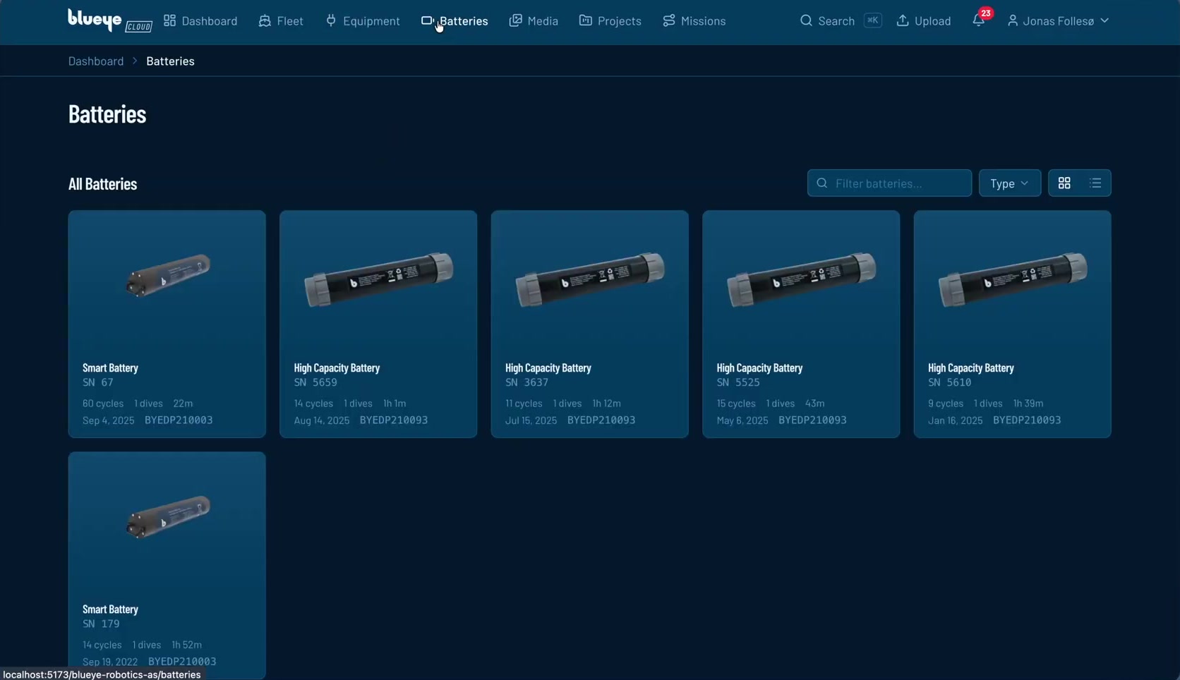Click the title of battery SN 67
1180x680 pixels.
(110, 368)
